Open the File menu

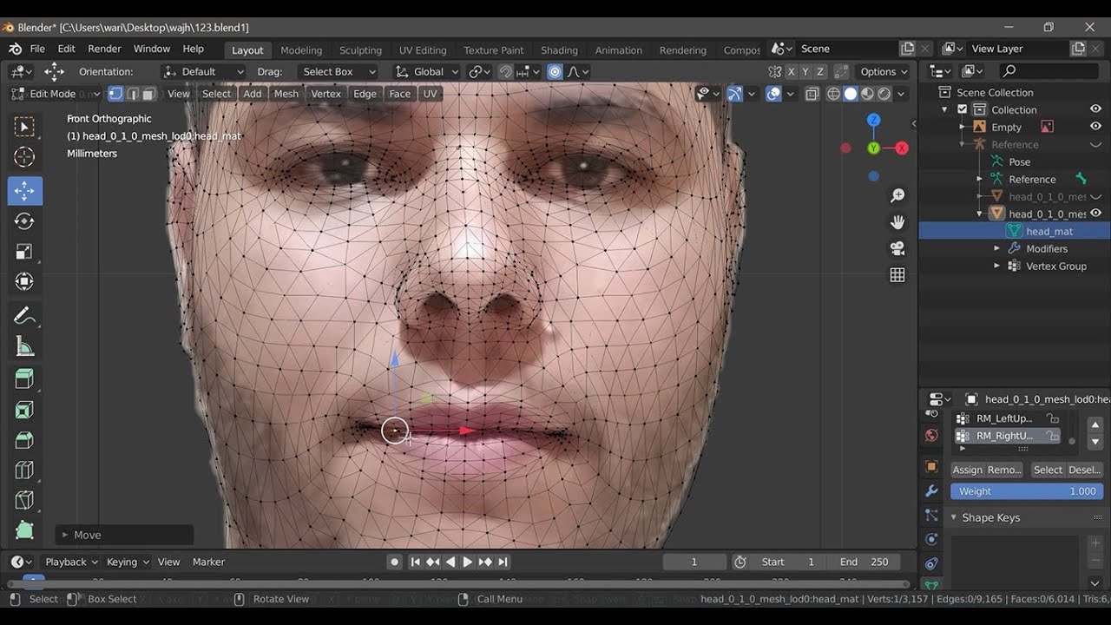(x=37, y=49)
